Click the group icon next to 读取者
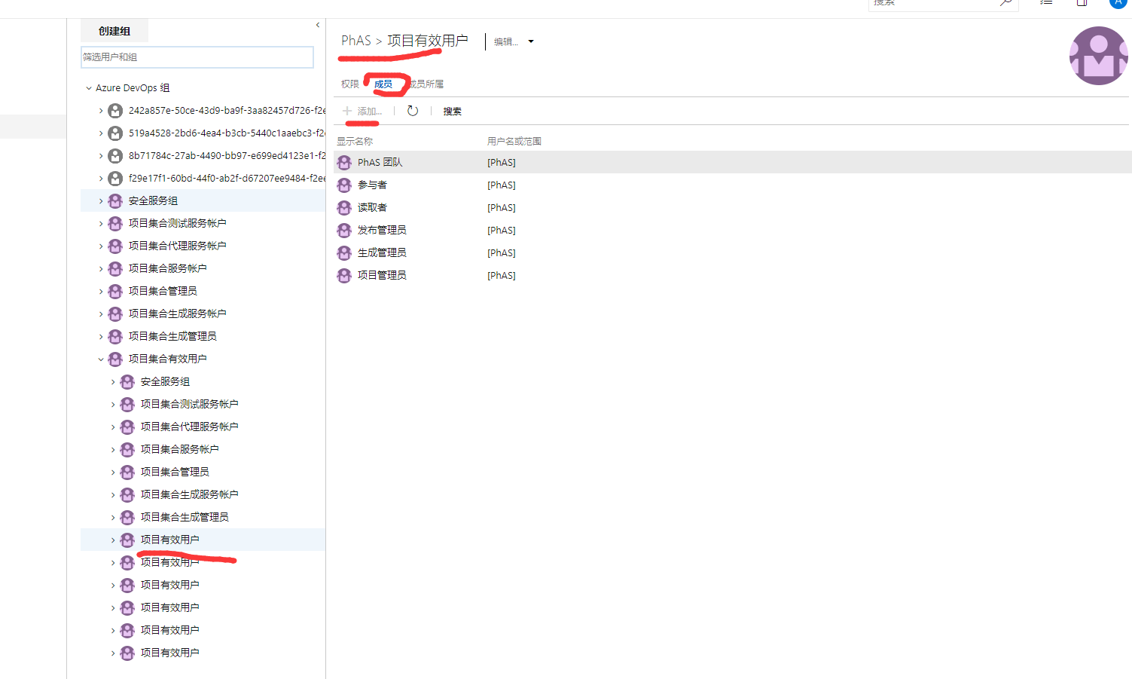The width and height of the screenshot is (1132, 679). [344, 208]
